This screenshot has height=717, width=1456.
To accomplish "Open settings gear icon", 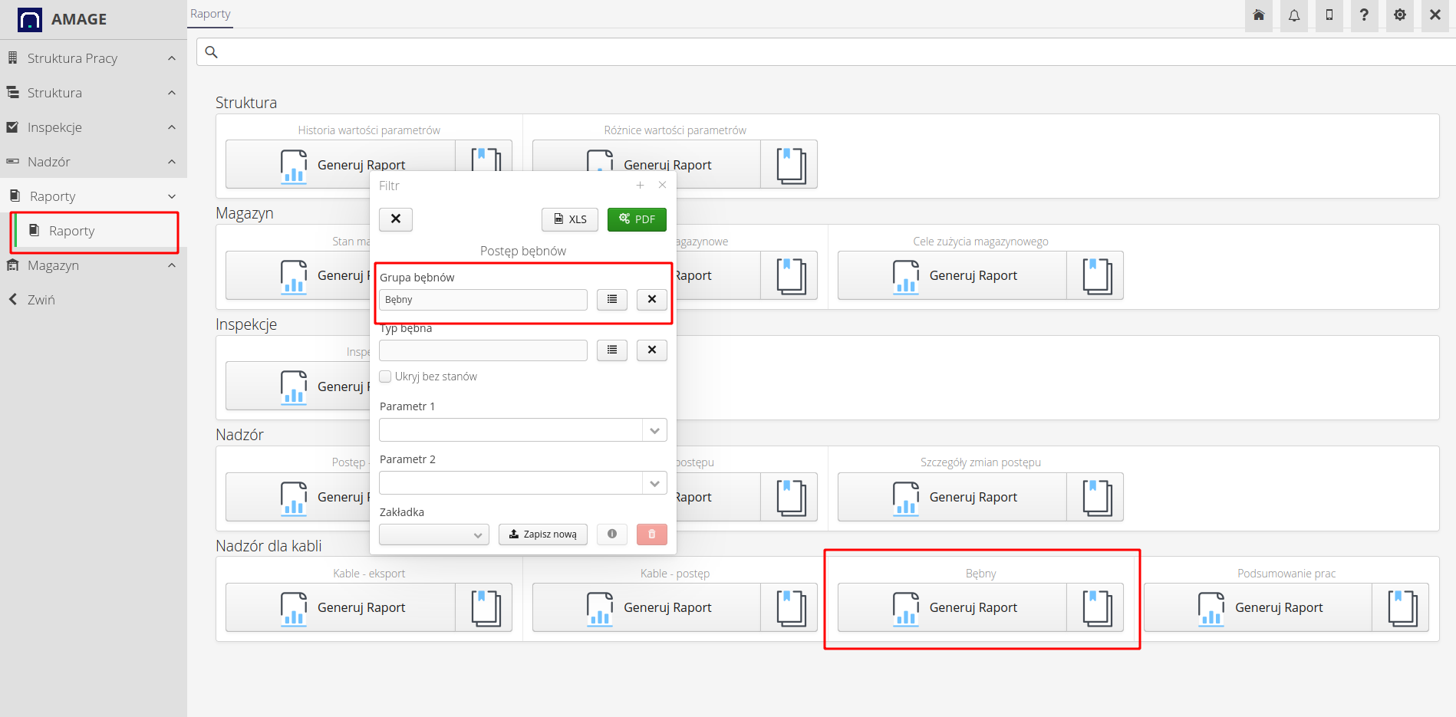I will click(1400, 15).
